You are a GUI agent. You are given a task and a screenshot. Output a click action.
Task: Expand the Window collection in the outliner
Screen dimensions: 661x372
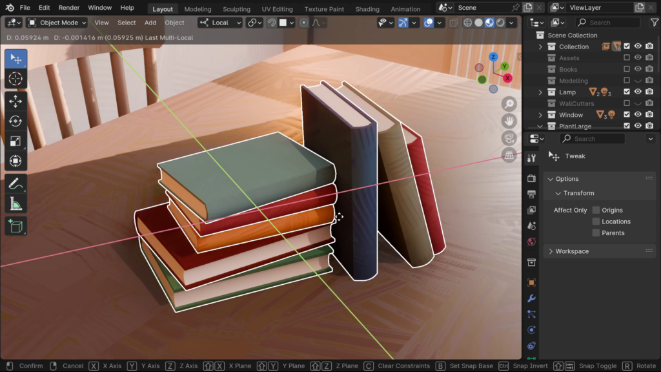[x=540, y=115]
